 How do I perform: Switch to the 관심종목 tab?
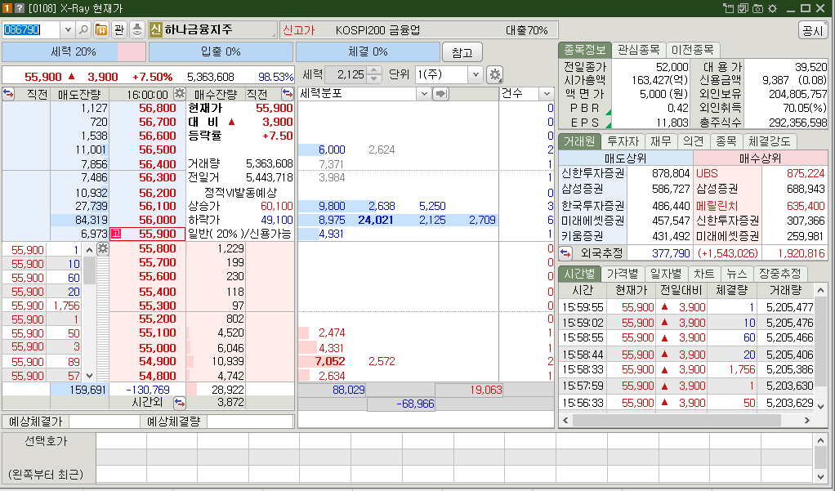(638, 50)
